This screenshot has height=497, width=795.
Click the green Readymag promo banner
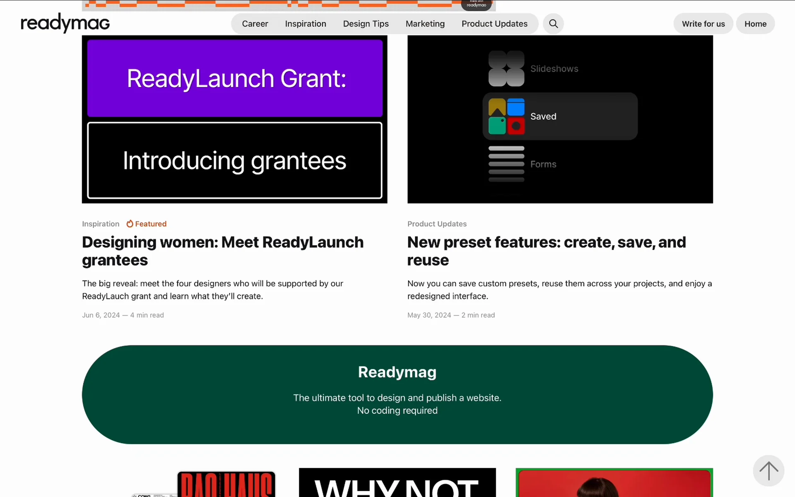tap(397, 394)
